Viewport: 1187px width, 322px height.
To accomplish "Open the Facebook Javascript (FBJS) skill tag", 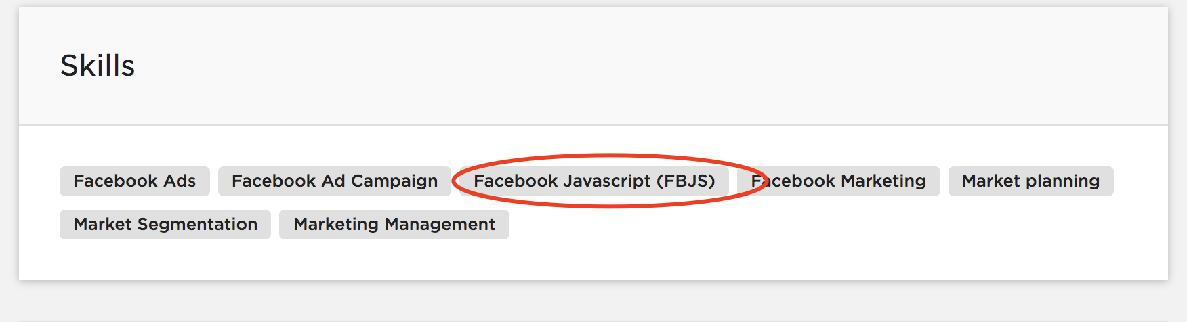I will pos(593,181).
